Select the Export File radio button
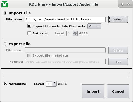 pyautogui.click(x=5, y=44)
